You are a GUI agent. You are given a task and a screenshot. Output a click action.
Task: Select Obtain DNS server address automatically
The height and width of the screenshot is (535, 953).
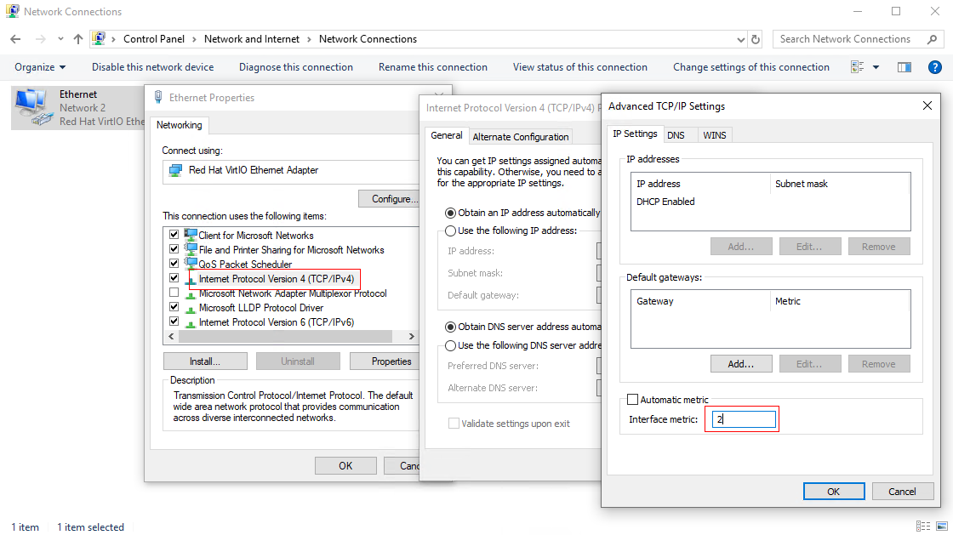tap(450, 327)
